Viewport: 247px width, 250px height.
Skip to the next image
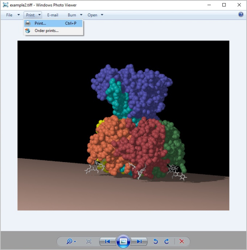[139, 241]
